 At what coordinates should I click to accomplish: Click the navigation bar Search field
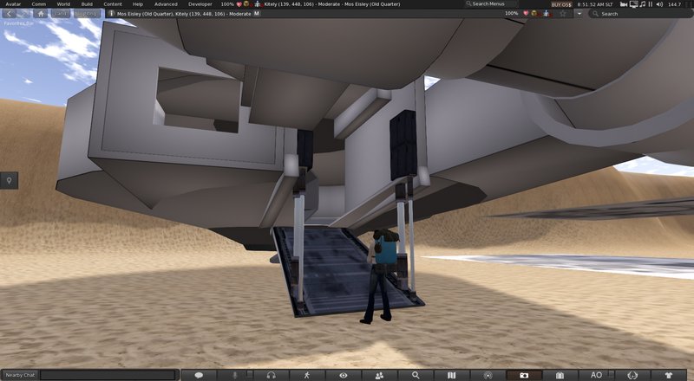640,14
